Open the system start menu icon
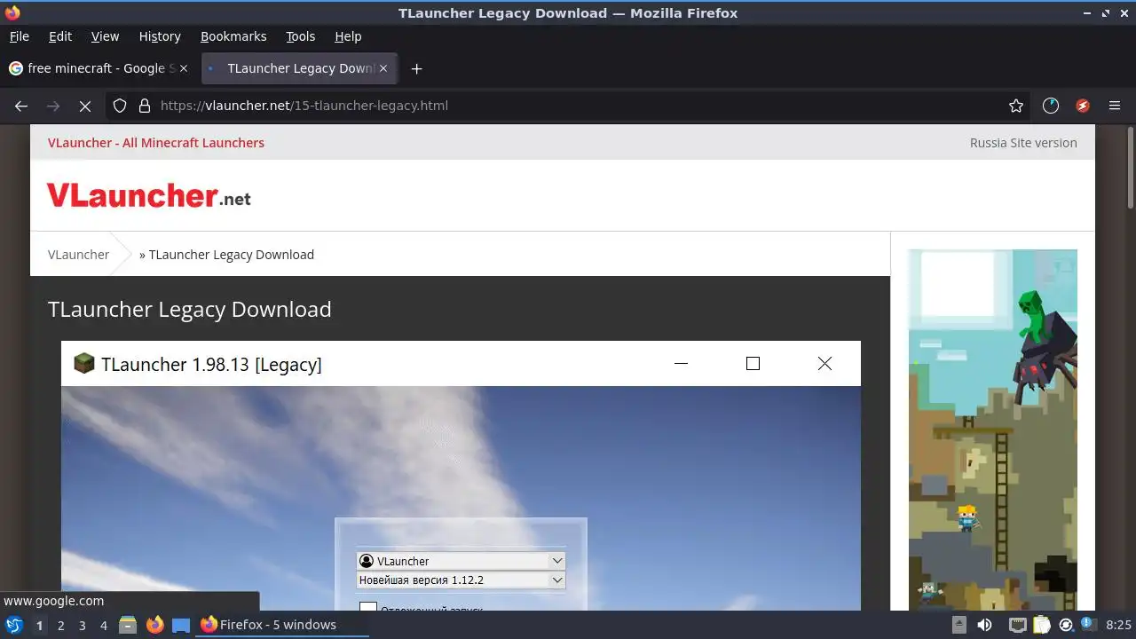1136x639 pixels. click(13, 625)
